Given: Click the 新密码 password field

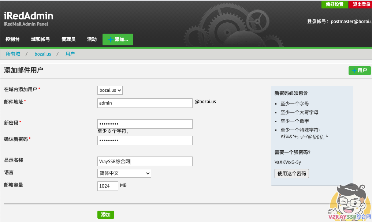Looking at the screenshot, I should click(145, 124).
